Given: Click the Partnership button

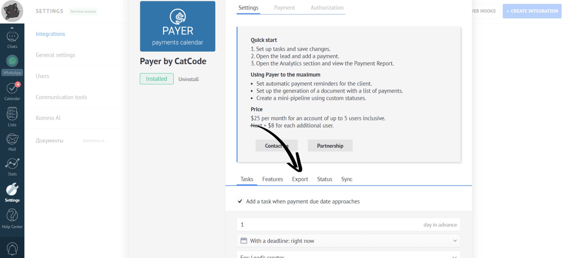Looking at the screenshot, I should pos(330,146).
